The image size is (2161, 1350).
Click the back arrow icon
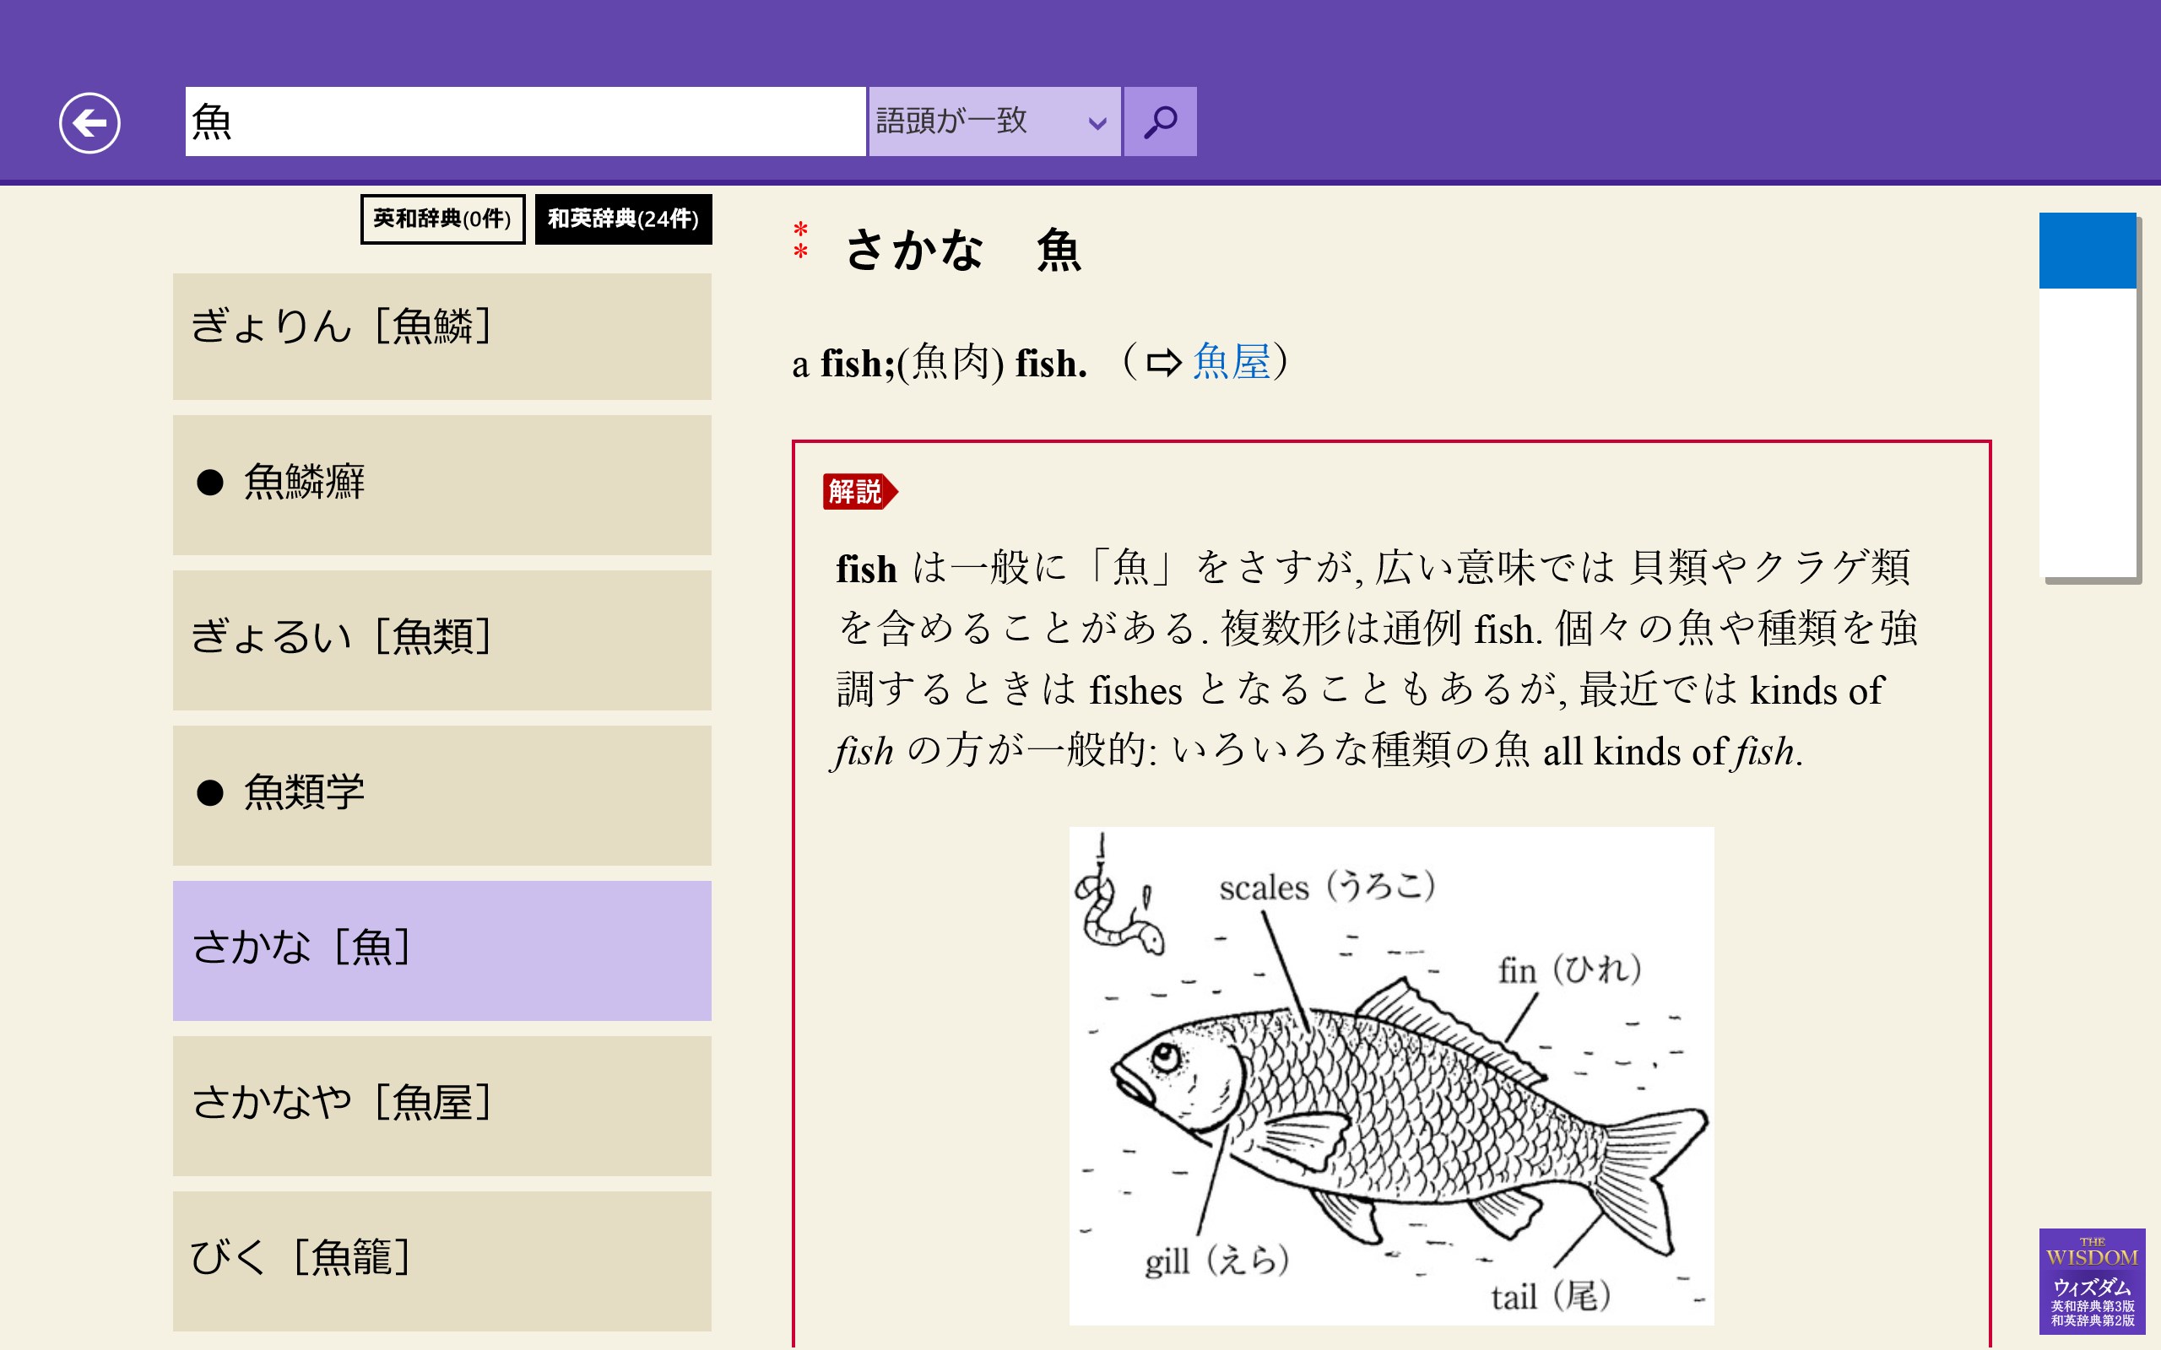pyautogui.click(x=89, y=123)
